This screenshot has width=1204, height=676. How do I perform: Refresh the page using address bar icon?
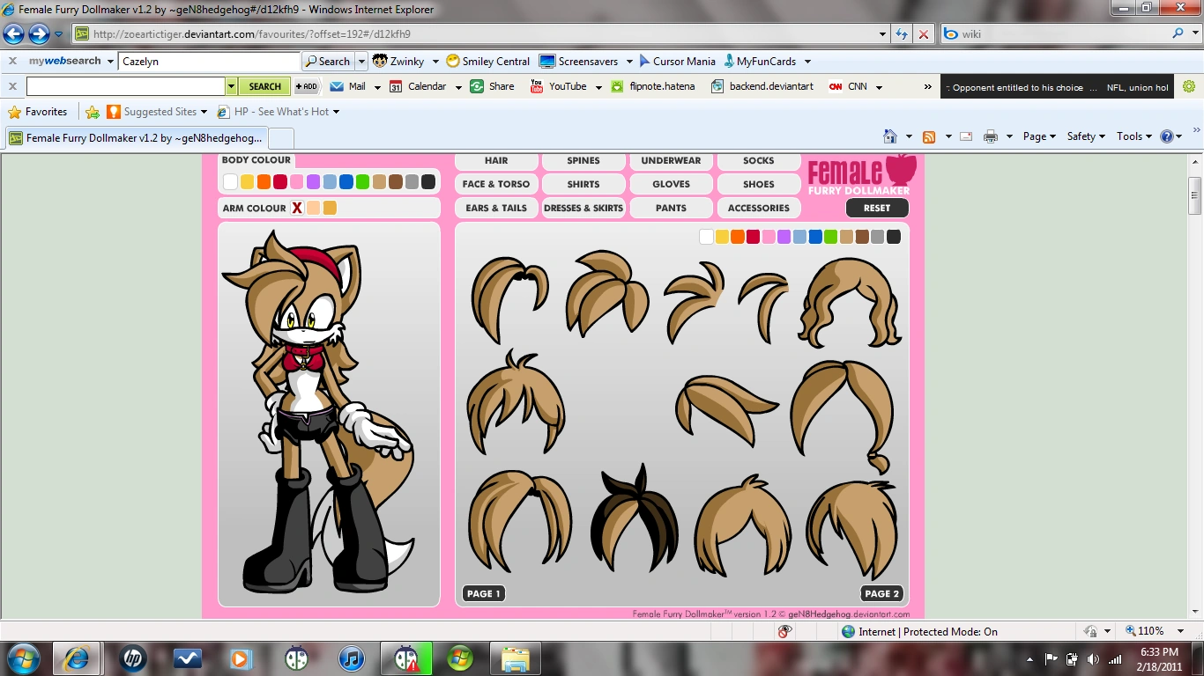pos(902,34)
